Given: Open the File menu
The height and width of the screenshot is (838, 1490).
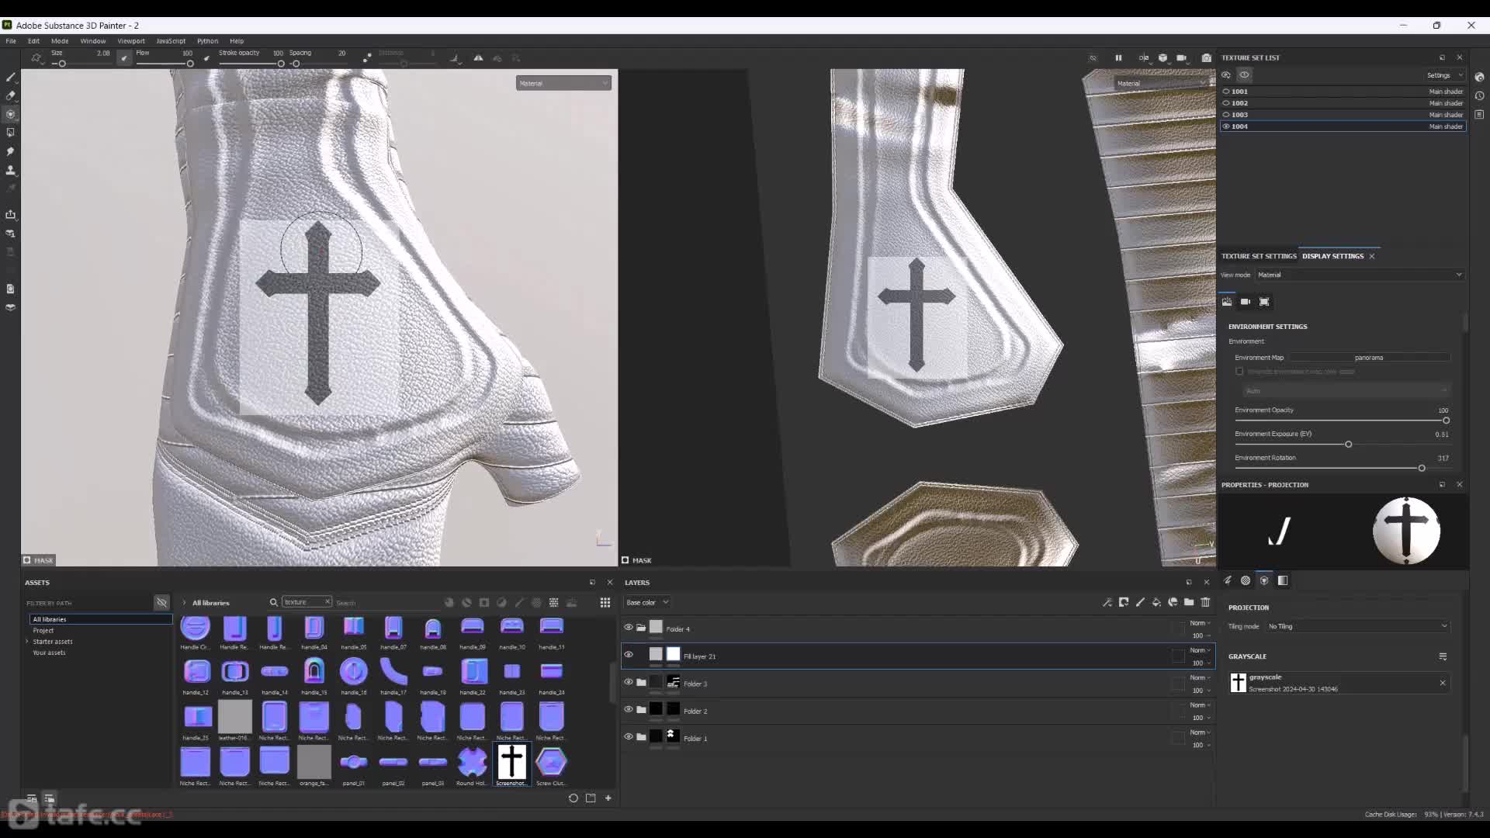Looking at the screenshot, I should (x=11, y=41).
